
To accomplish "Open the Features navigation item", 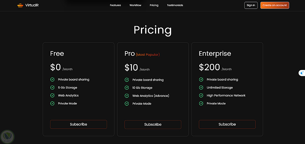I will tap(115, 5).
